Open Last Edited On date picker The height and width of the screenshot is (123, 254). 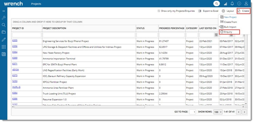pos(216,35)
